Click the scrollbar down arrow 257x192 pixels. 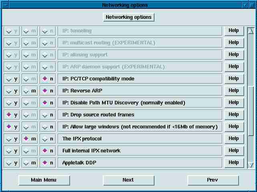pyautogui.click(x=251, y=164)
